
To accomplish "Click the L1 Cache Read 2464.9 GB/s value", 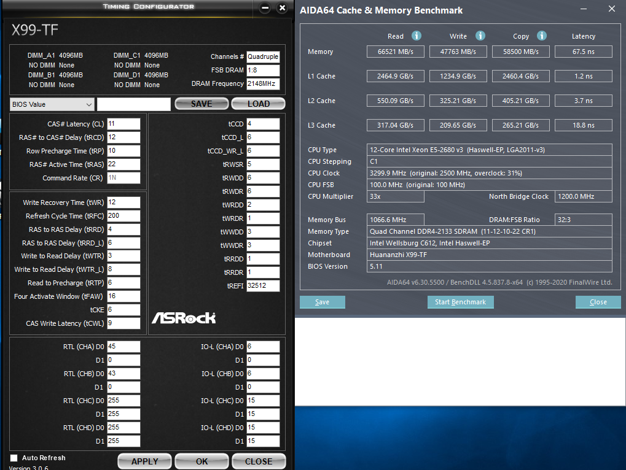I will [x=395, y=76].
